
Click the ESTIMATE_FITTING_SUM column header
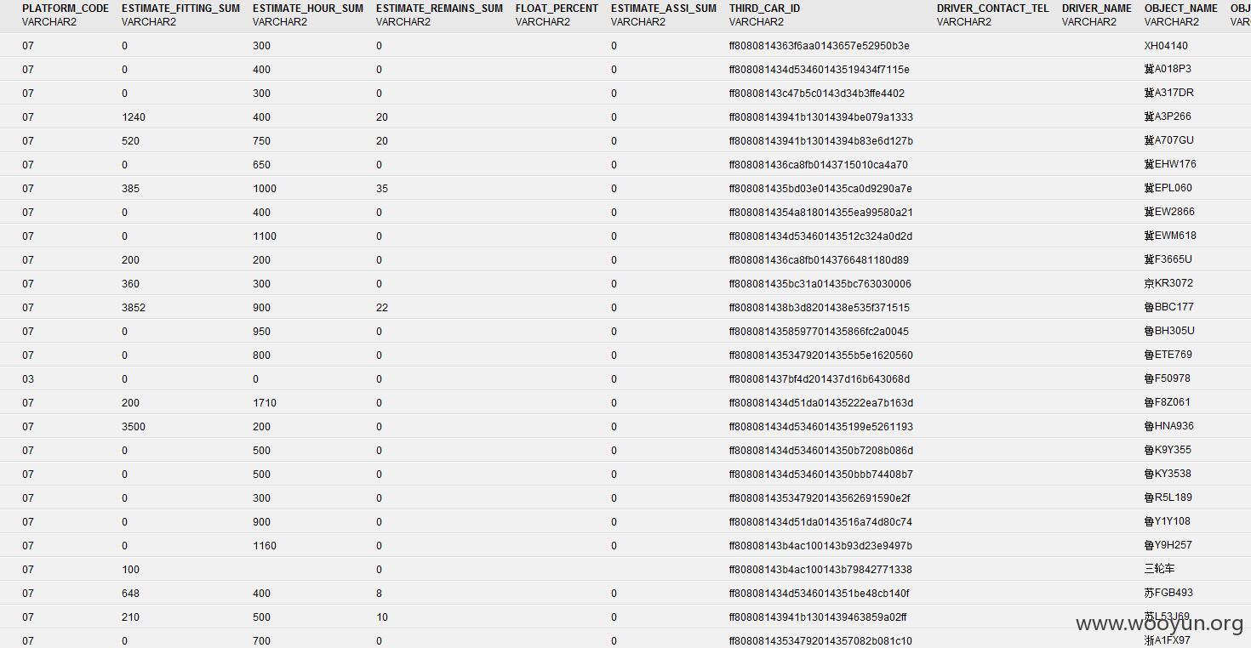[x=181, y=9]
